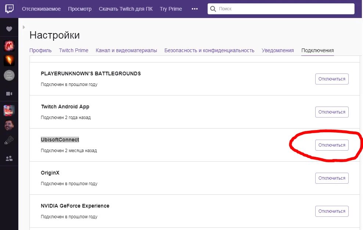Image resolution: width=363 pixels, height=230 pixels.
Task: Click the PLAYERUNKNOWN'S BATTLEGROUNDS title text
Action: pyautogui.click(x=91, y=73)
